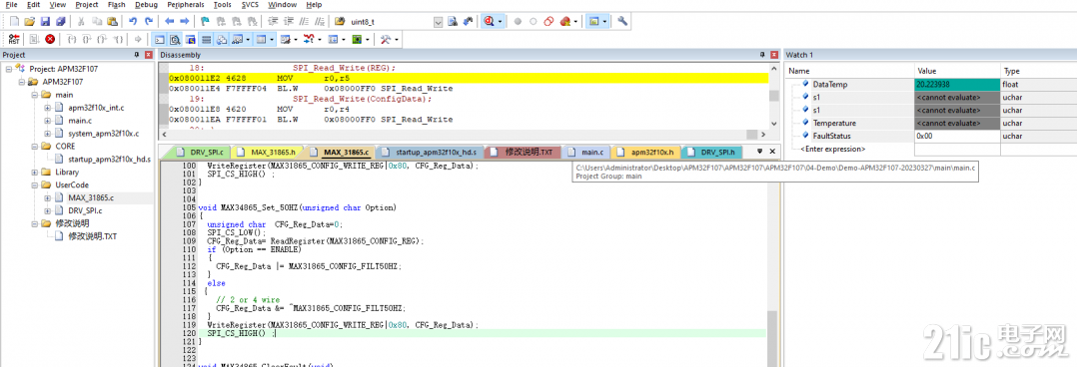The width and height of the screenshot is (1077, 367).
Task: Click the Run to Cursor Line icon
Action: (118, 40)
